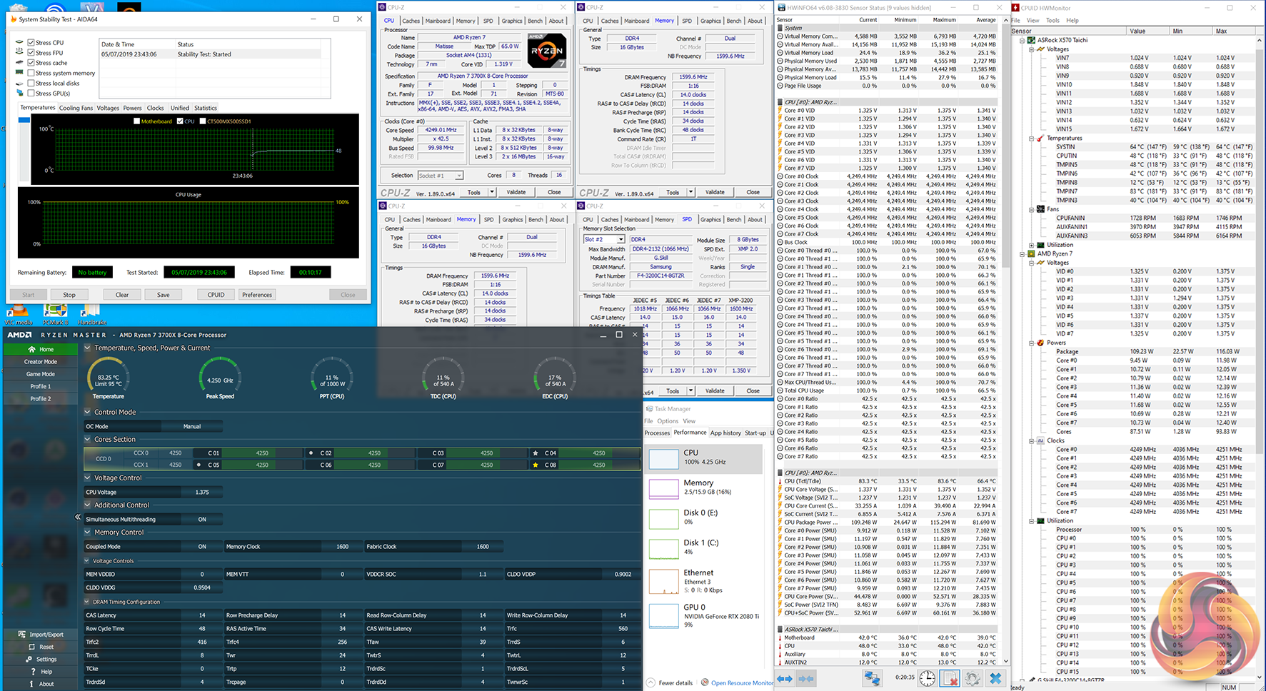Screen dimensions: 1266x691
Task: Collapse the Voltage Control section
Action: 88,478
